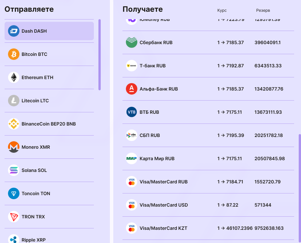Click the send list scrollbar thumb

(x=100, y=54)
